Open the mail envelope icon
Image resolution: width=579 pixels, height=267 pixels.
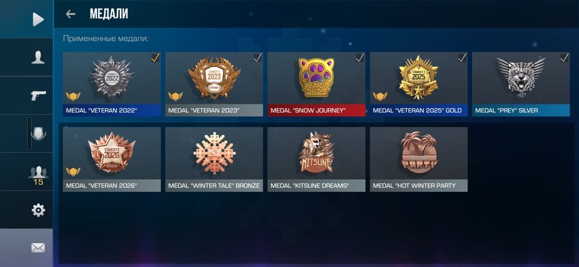coord(38,248)
